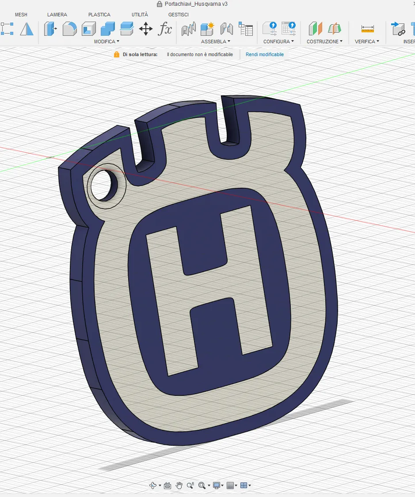Expand the Grid and Snaps dropdown arrow
The width and height of the screenshot is (415, 497).
236,486
